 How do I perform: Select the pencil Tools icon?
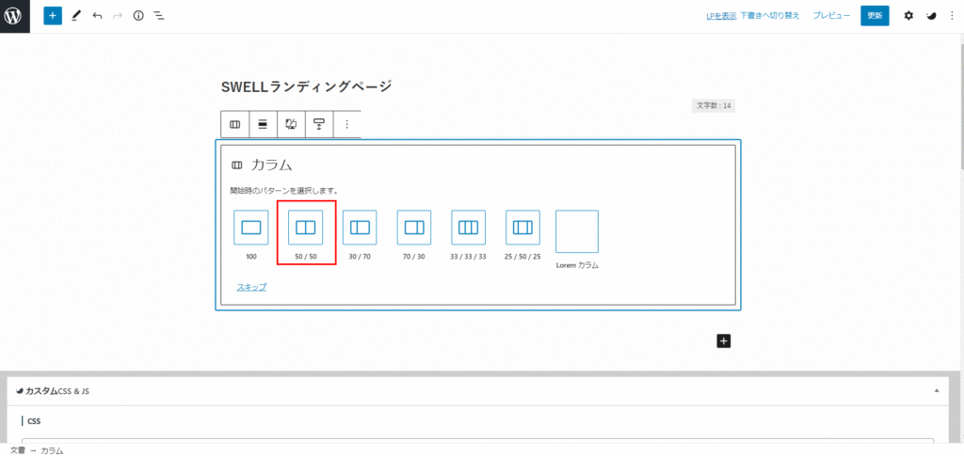[x=76, y=16]
